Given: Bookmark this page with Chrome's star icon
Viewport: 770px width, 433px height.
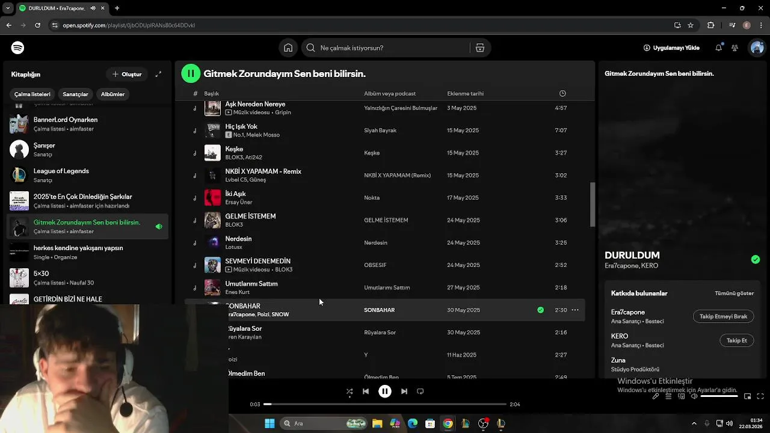Looking at the screenshot, I should tap(691, 25).
